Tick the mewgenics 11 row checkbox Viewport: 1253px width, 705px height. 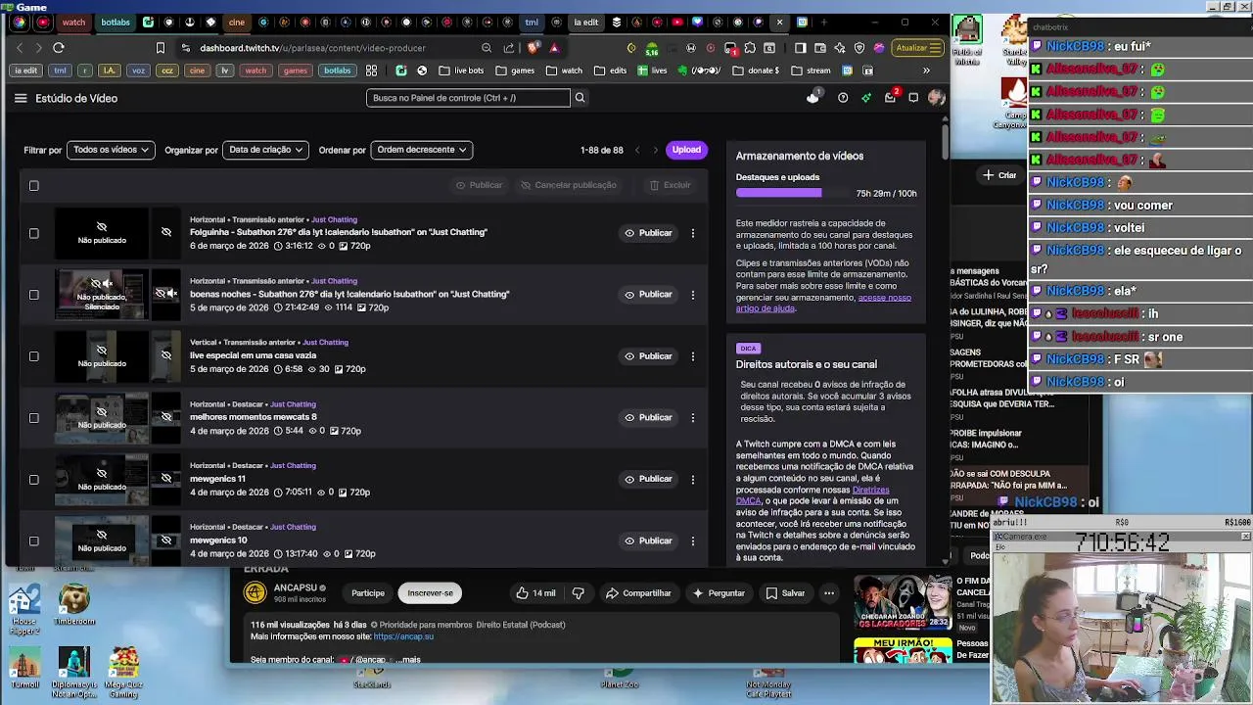[x=33, y=480]
